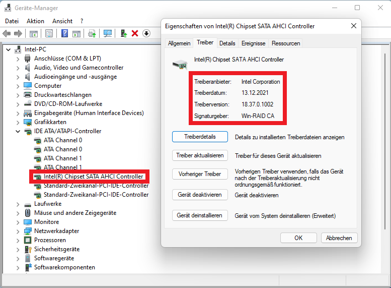The image size is (391, 288).
Task: Expand the Softwaregeräte category
Action: (18, 259)
